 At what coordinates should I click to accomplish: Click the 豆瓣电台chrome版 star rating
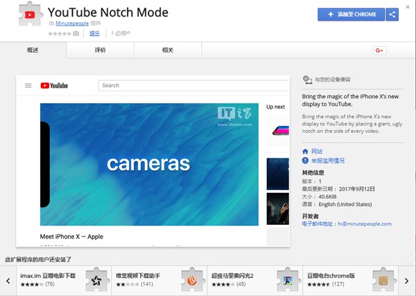(x=319, y=284)
